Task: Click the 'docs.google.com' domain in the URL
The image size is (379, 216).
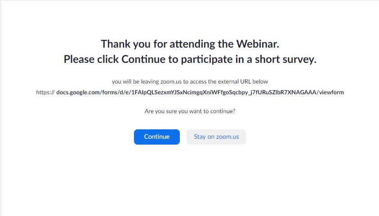Action: [79, 92]
